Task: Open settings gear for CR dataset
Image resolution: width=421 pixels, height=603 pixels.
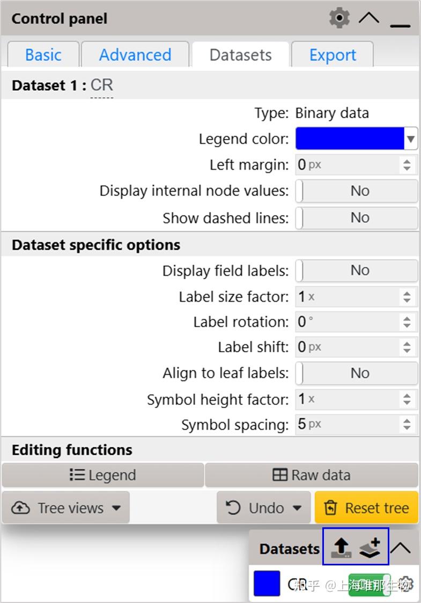Action: (x=406, y=584)
